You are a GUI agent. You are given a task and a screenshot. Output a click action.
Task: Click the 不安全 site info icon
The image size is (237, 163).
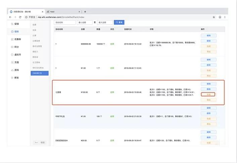[x=26, y=17]
